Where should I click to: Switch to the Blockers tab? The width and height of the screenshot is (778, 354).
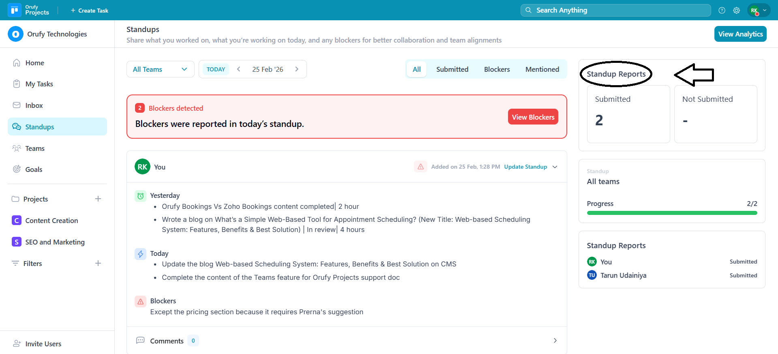pos(497,69)
